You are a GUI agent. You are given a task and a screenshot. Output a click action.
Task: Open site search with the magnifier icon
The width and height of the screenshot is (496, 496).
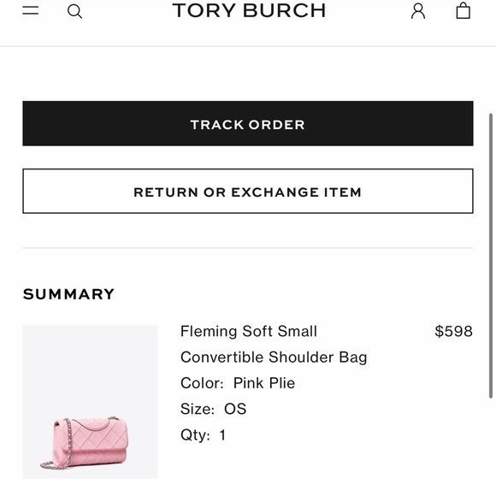[75, 12]
